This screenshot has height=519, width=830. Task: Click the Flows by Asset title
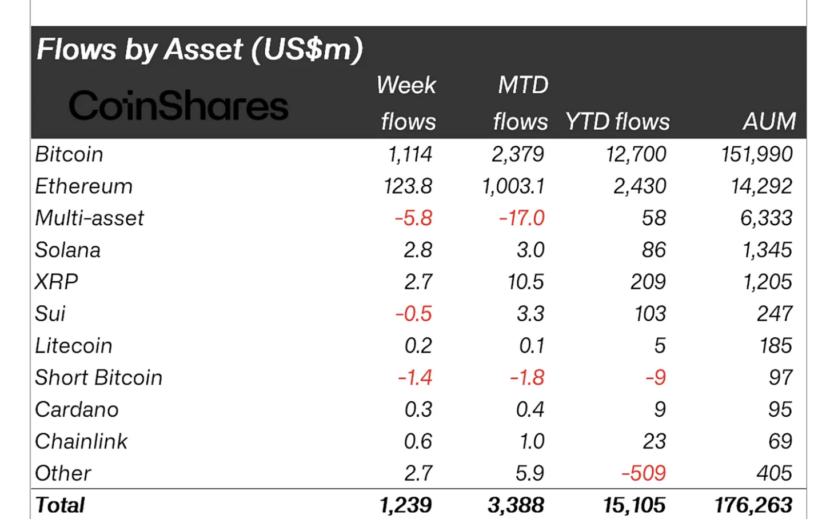(199, 49)
